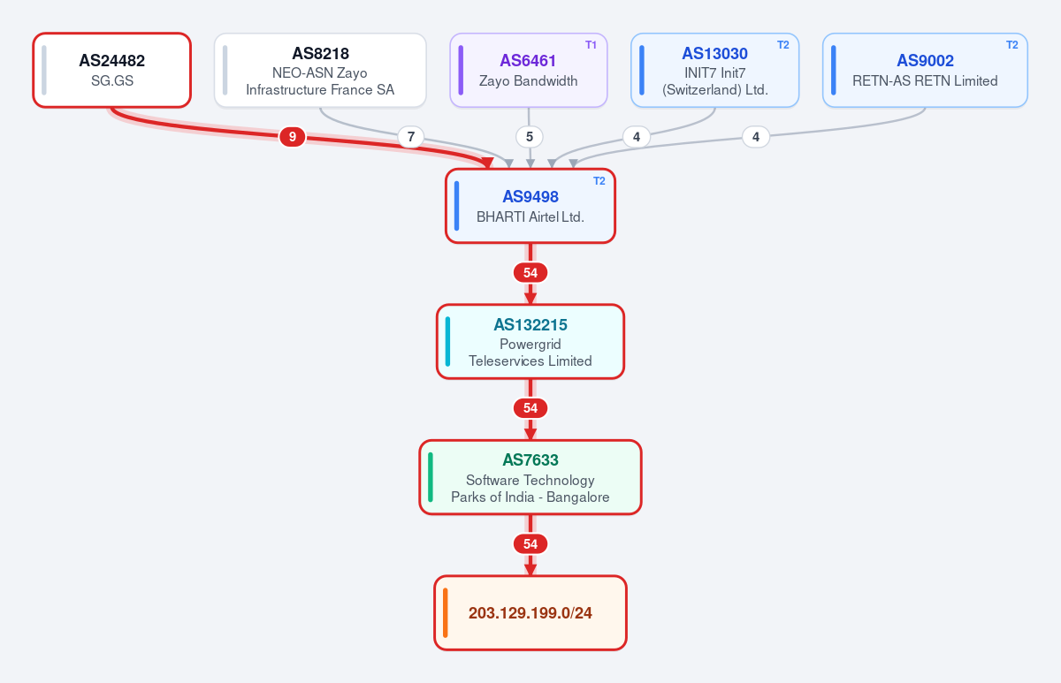Open the AS13030 Init7 Switzerland node

tap(715, 70)
